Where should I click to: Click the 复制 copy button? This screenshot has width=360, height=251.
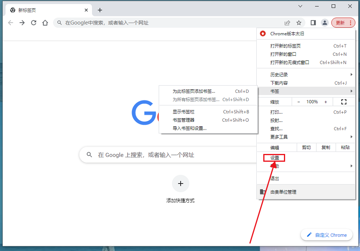(326, 147)
